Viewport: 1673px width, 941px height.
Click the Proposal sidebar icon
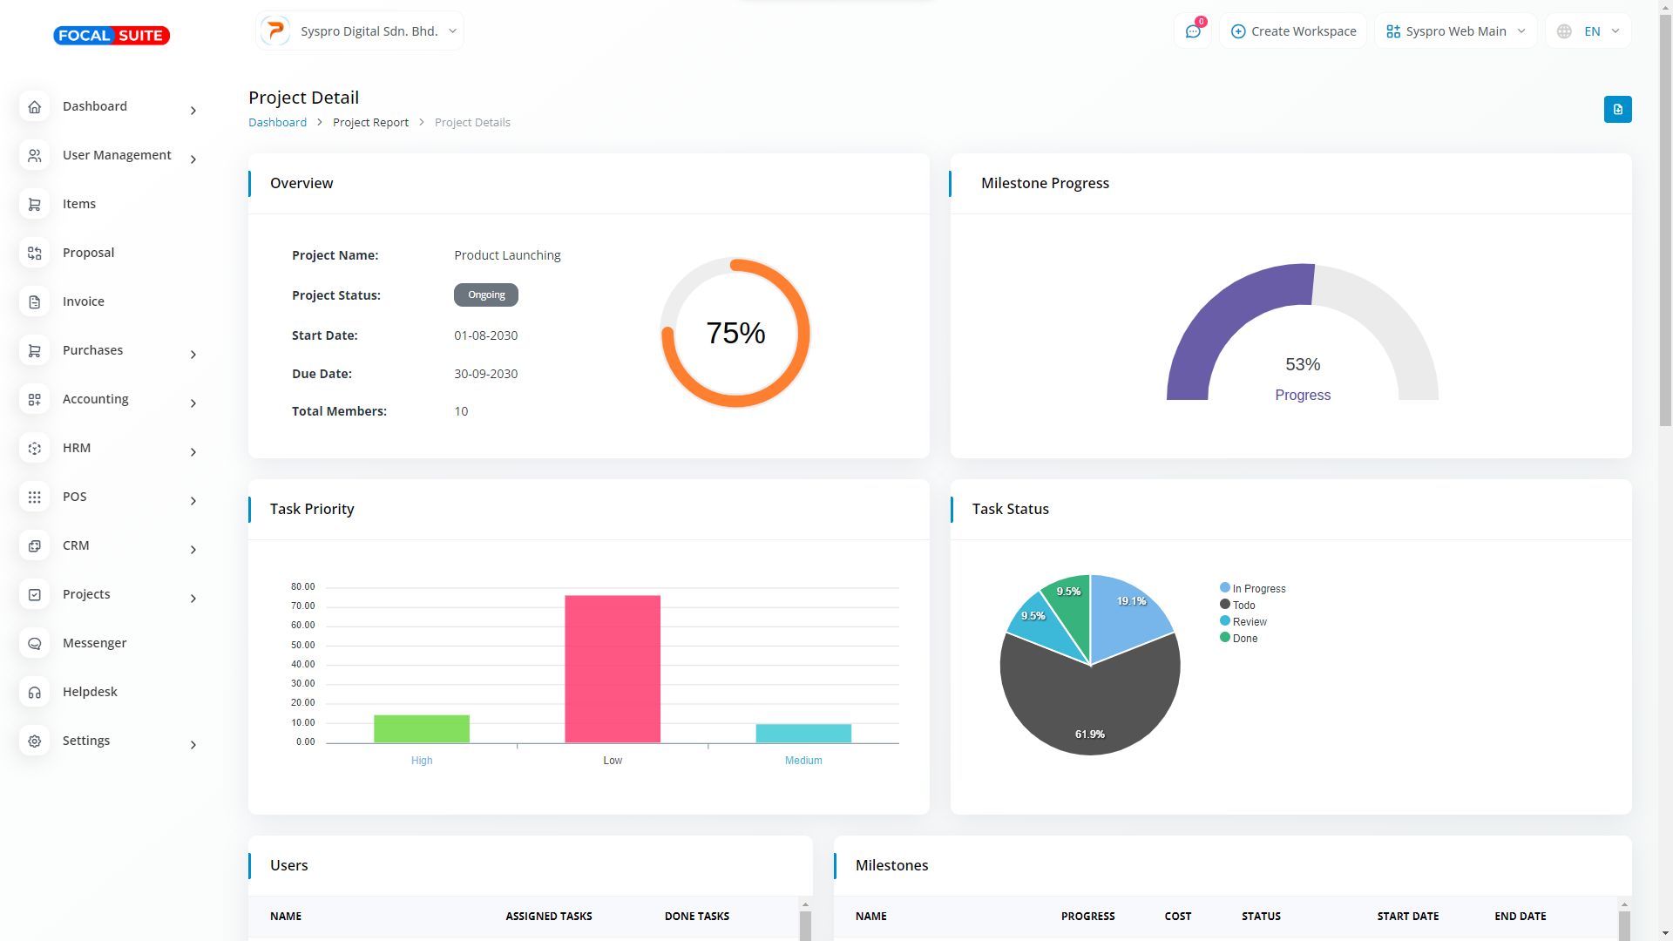pyautogui.click(x=35, y=253)
